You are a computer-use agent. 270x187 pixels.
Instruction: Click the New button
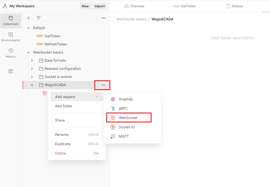pos(85,6)
